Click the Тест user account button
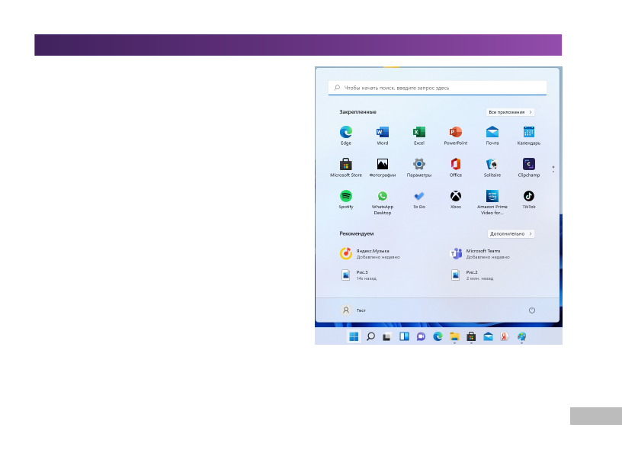 [x=353, y=310]
